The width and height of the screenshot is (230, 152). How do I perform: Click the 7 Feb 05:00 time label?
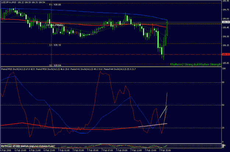tap(93, 151)
